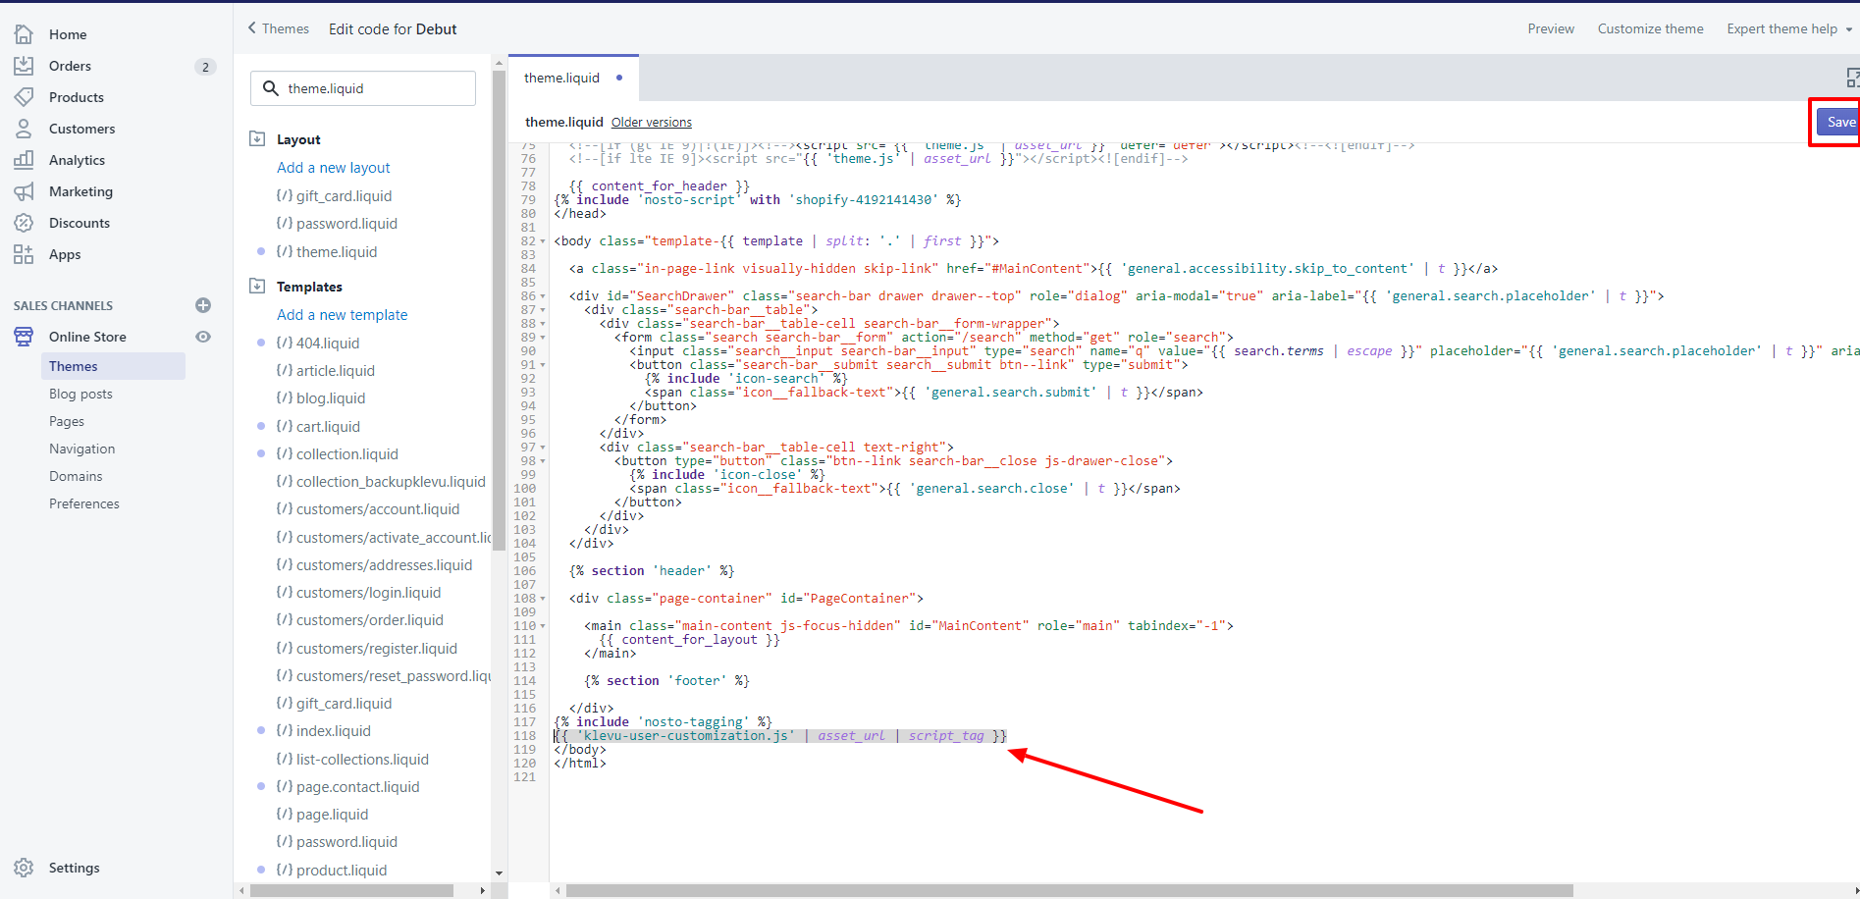Image resolution: width=1860 pixels, height=899 pixels.
Task: Open Domains section
Action: point(76,476)
